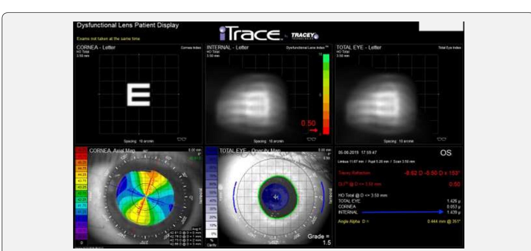Click the 'TOTAL EYE - Letter' panel heading
The width and height of the screenshot is (531, 251).
[x=359, y=47]
